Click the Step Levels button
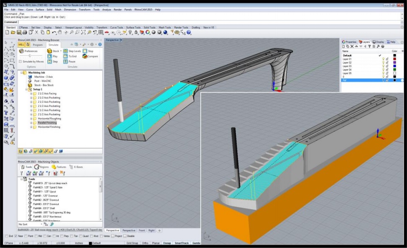The image size is (407, 248). [x=72, y=51]
